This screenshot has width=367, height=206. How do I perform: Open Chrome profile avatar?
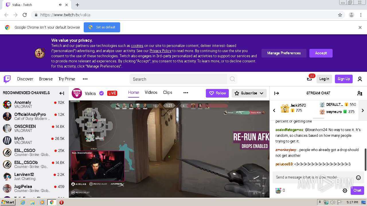tap(352, 15)
